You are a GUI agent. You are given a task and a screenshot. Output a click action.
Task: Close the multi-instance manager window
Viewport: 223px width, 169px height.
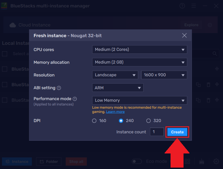tap(216, 6)
